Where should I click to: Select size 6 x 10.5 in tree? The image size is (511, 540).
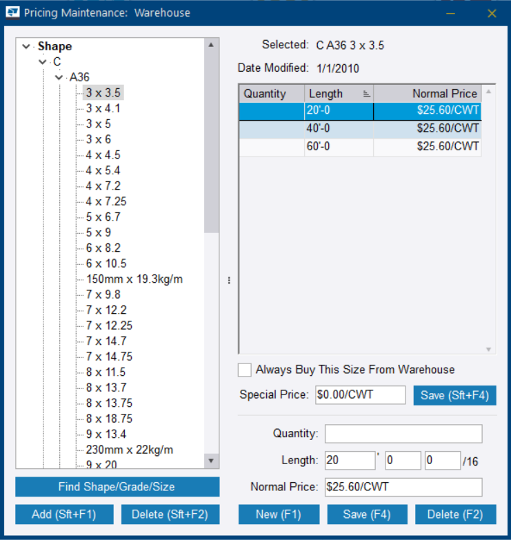tap(106, 263)
